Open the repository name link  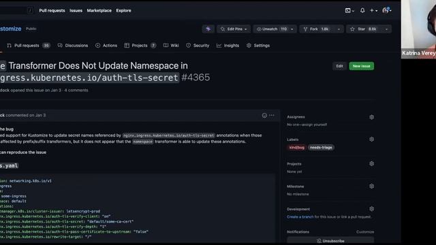click(x=11, y=29)
